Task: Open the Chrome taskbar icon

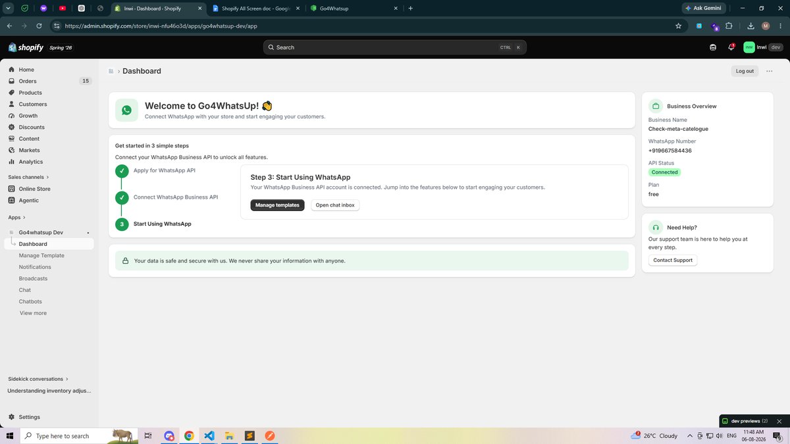Action: tap(189, 435)
